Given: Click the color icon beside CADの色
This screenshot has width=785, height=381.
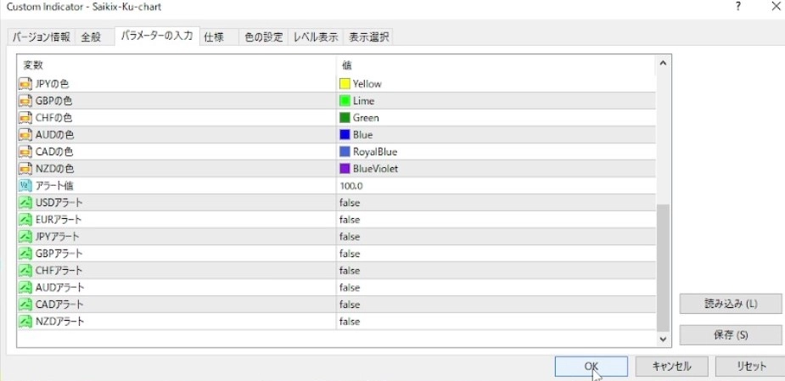Looking at the screenshot, I should [25, 152].
